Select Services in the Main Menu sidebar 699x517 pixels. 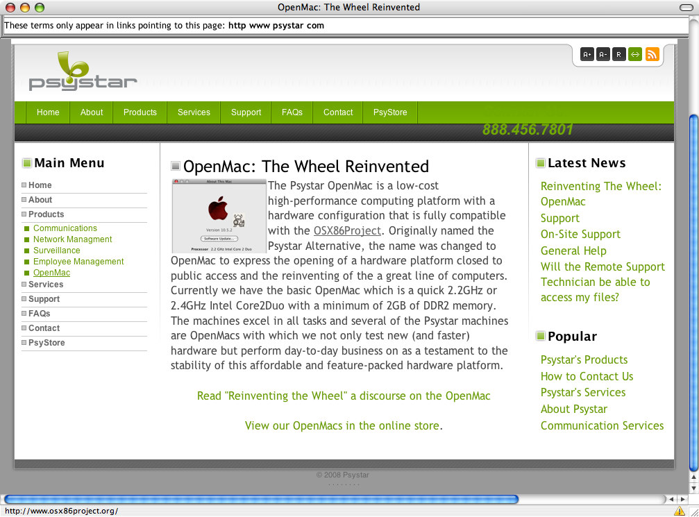[x=46, y=285]
